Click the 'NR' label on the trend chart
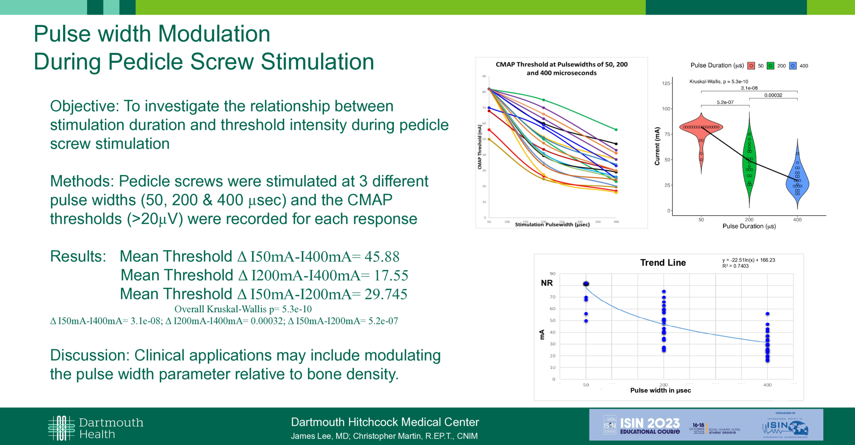Image resolution: width=855 pixels, height=445 pixels. tap(547, 283)
